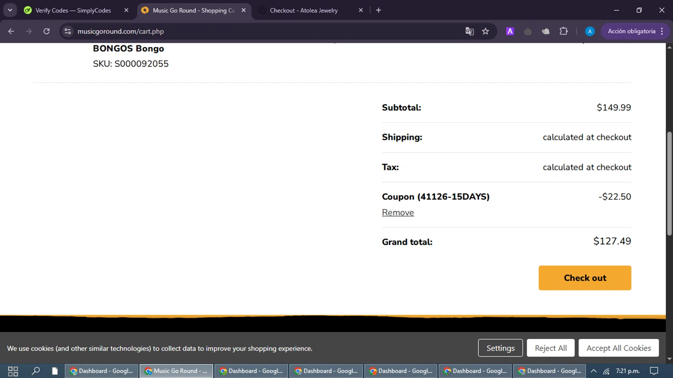Bookmark this page with the star icon
Screen dimensions: 673x378
pyautogui.click(x=485, y=31)
